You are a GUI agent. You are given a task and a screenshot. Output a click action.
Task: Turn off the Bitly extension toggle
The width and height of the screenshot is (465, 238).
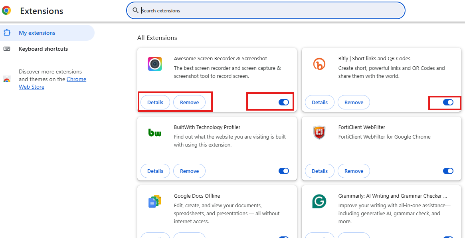pos(448,102)
